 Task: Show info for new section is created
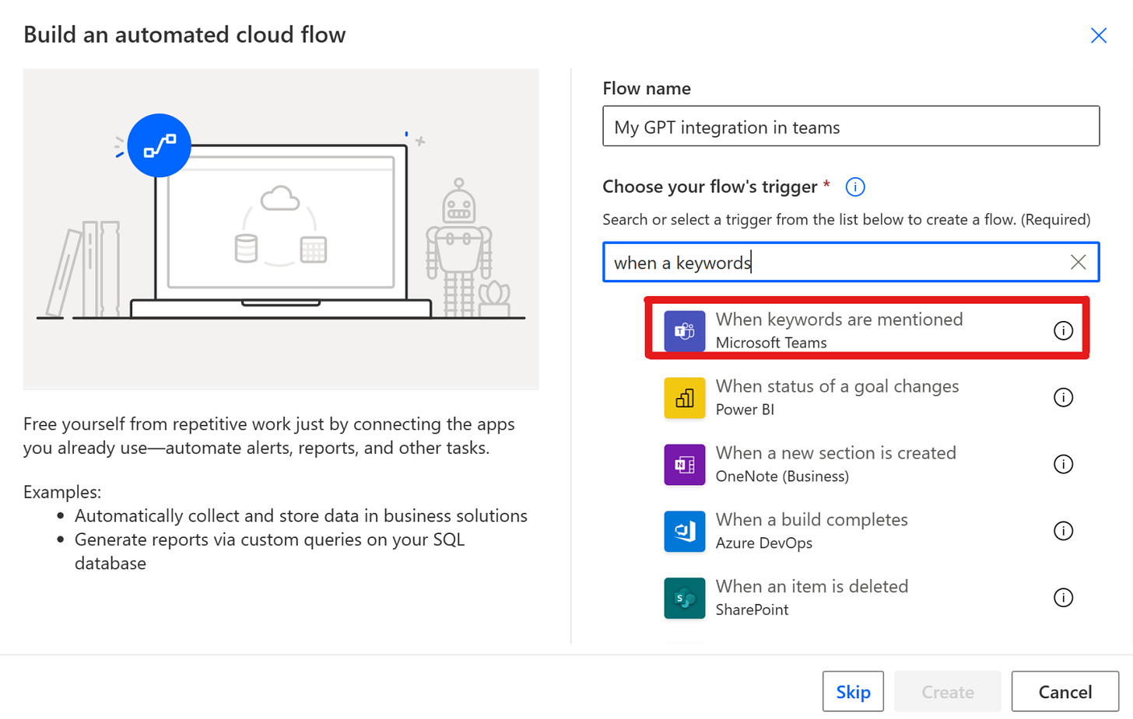pos(1063,464)
